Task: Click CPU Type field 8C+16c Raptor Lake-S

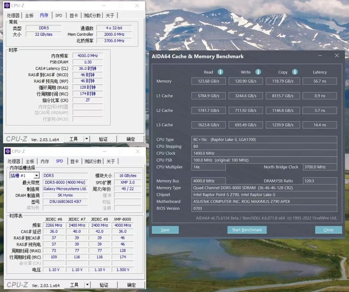Action: [264, 140]
